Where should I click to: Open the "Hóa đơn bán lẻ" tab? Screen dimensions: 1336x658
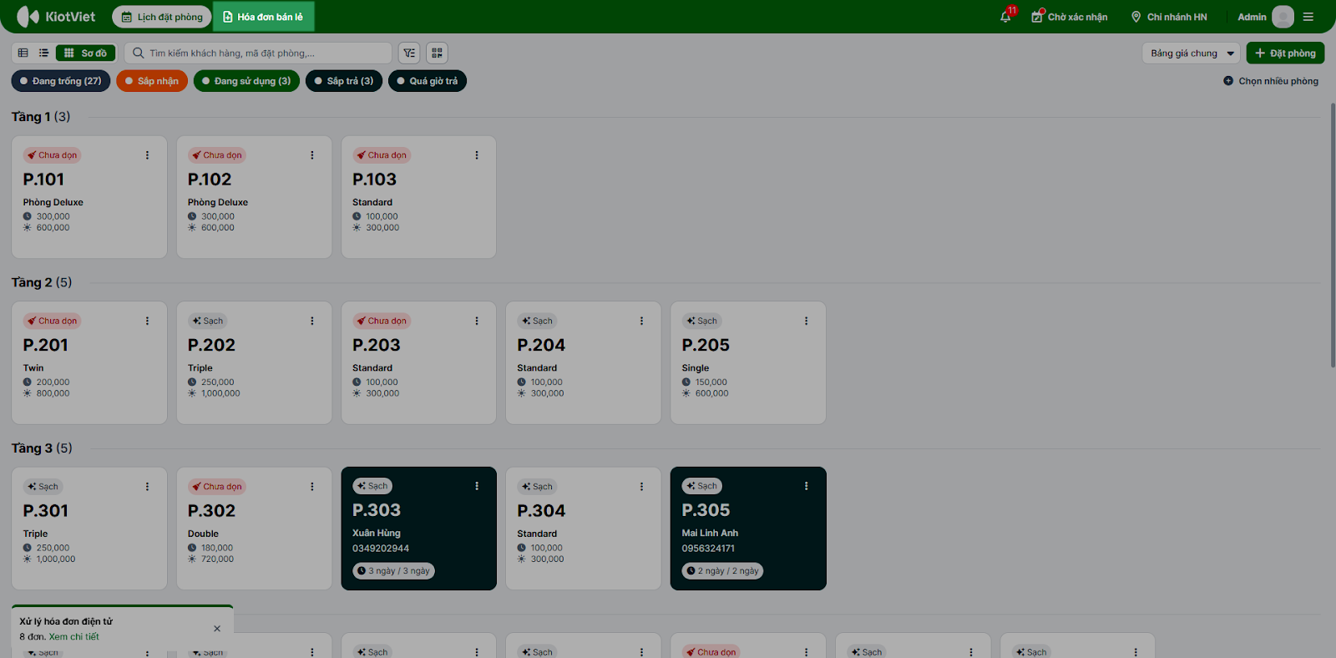[x=263, y=17]
